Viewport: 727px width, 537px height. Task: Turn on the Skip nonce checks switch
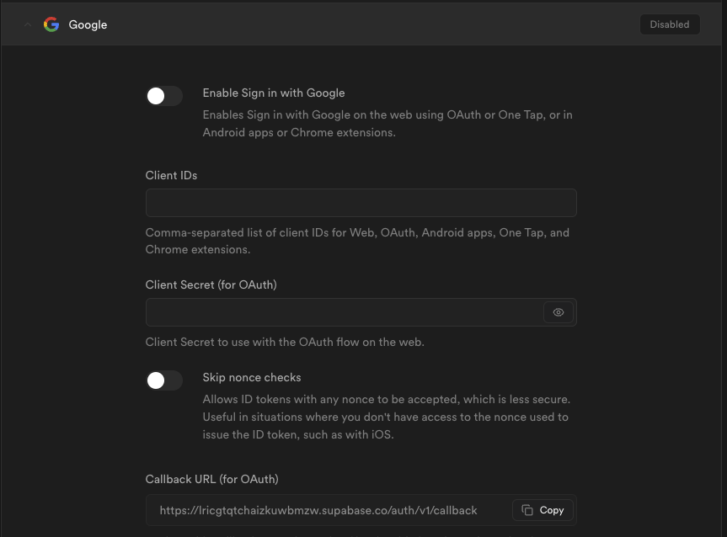pos(164,380)
